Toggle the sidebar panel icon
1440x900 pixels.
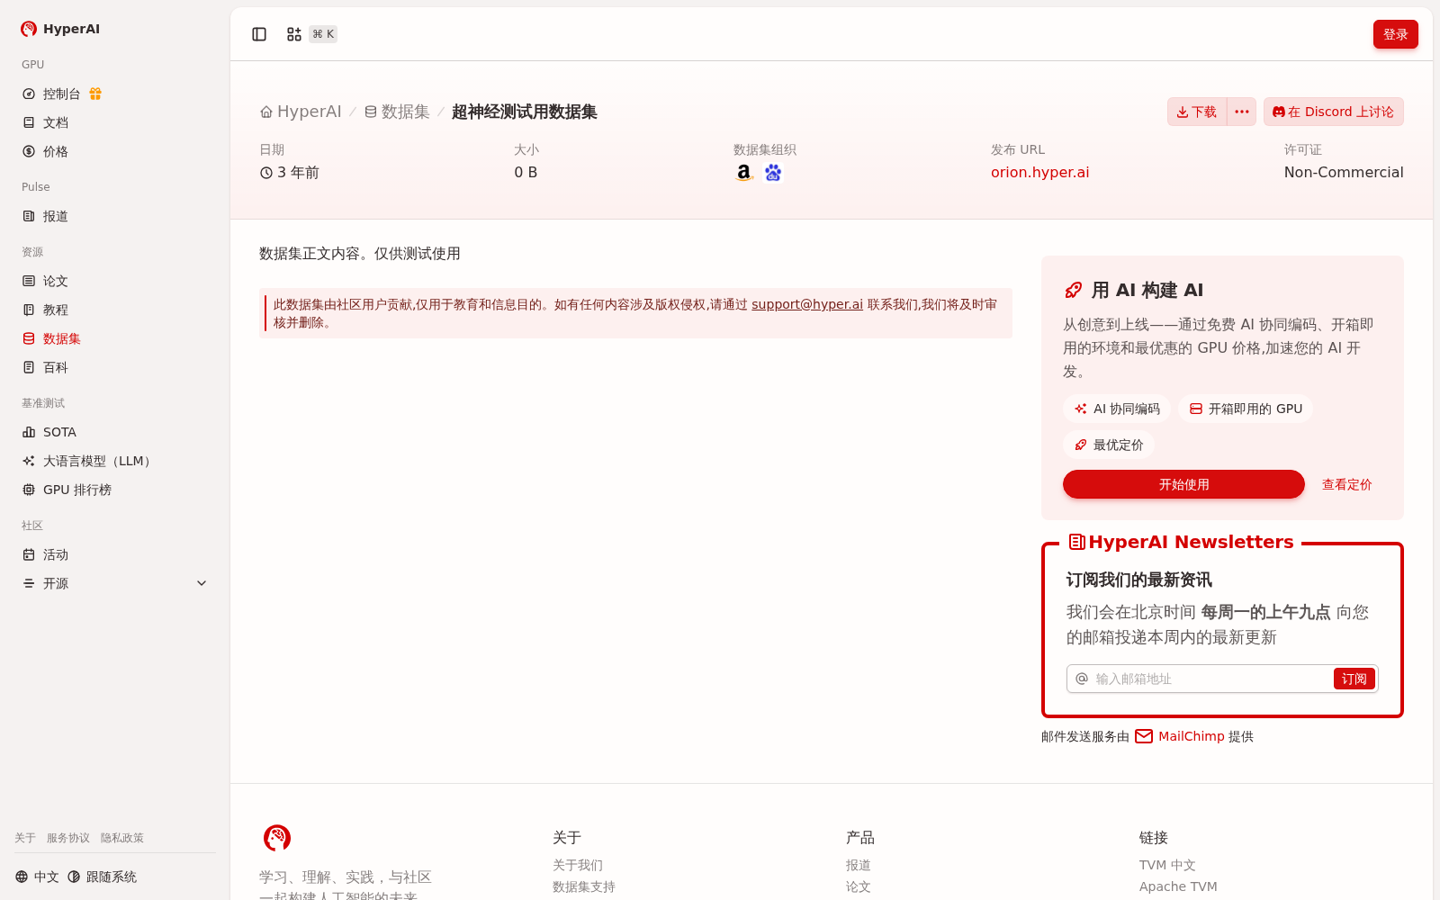259,34
